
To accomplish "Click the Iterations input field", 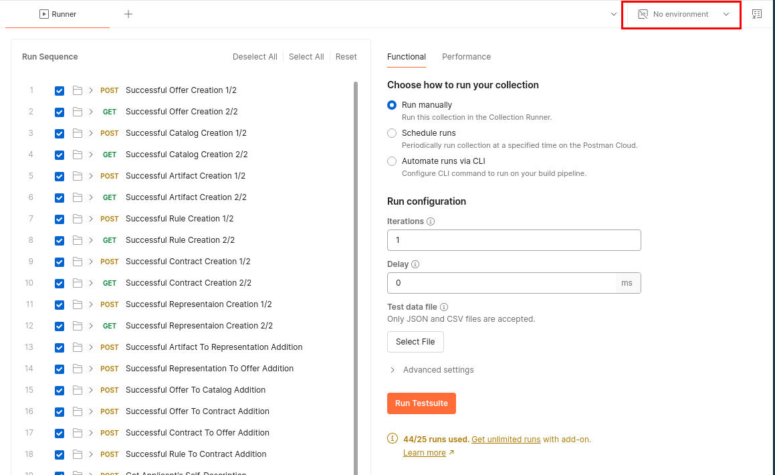I will [514, 240].
